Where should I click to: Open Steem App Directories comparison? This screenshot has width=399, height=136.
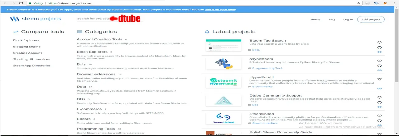click(x=31, y=66)
